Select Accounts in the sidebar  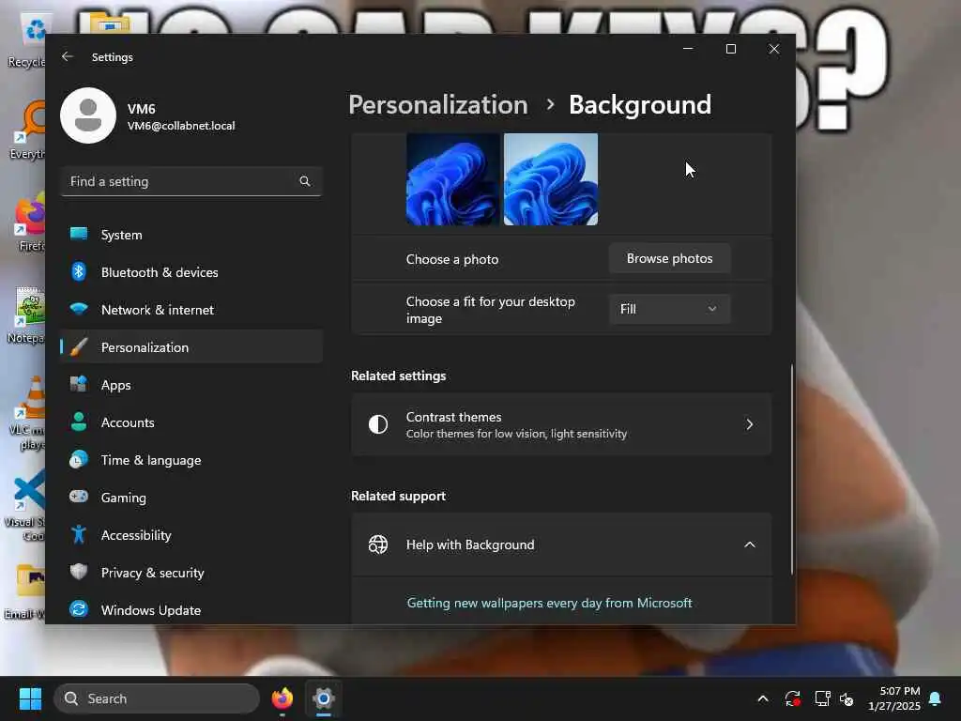coord(191,422)
